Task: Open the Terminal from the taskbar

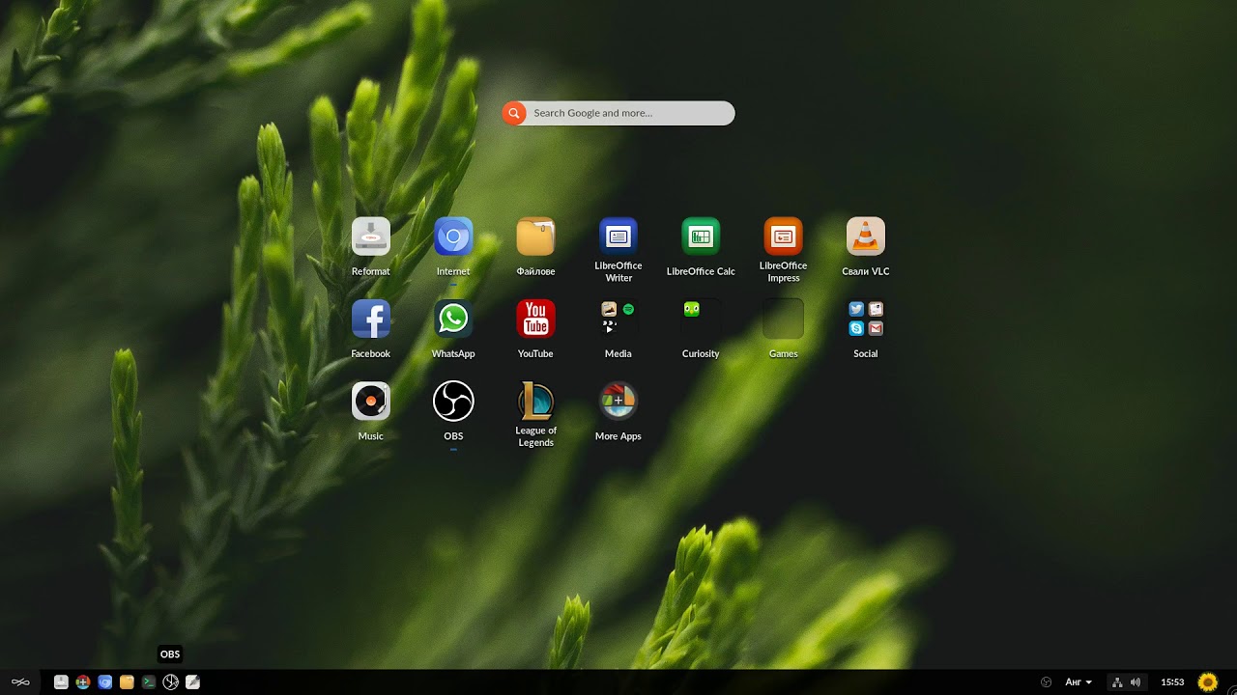Action: point(149,682)
